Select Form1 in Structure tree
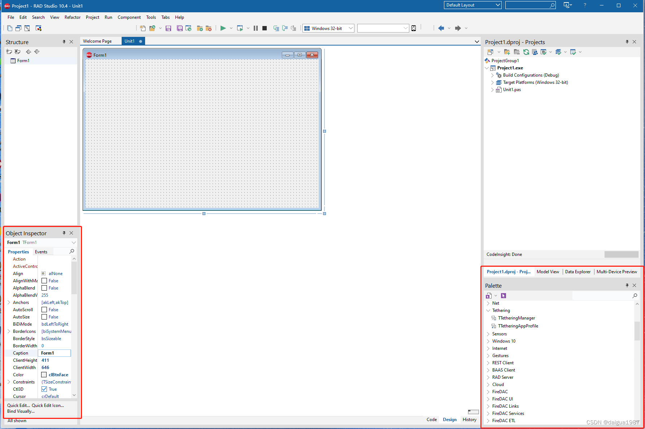This screenshot has height=429, width=645. [x=23, y=61]
